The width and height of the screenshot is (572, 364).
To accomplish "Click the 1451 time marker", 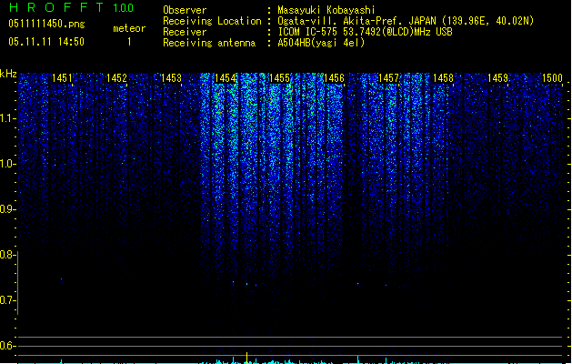I will (x=62, y=78).
